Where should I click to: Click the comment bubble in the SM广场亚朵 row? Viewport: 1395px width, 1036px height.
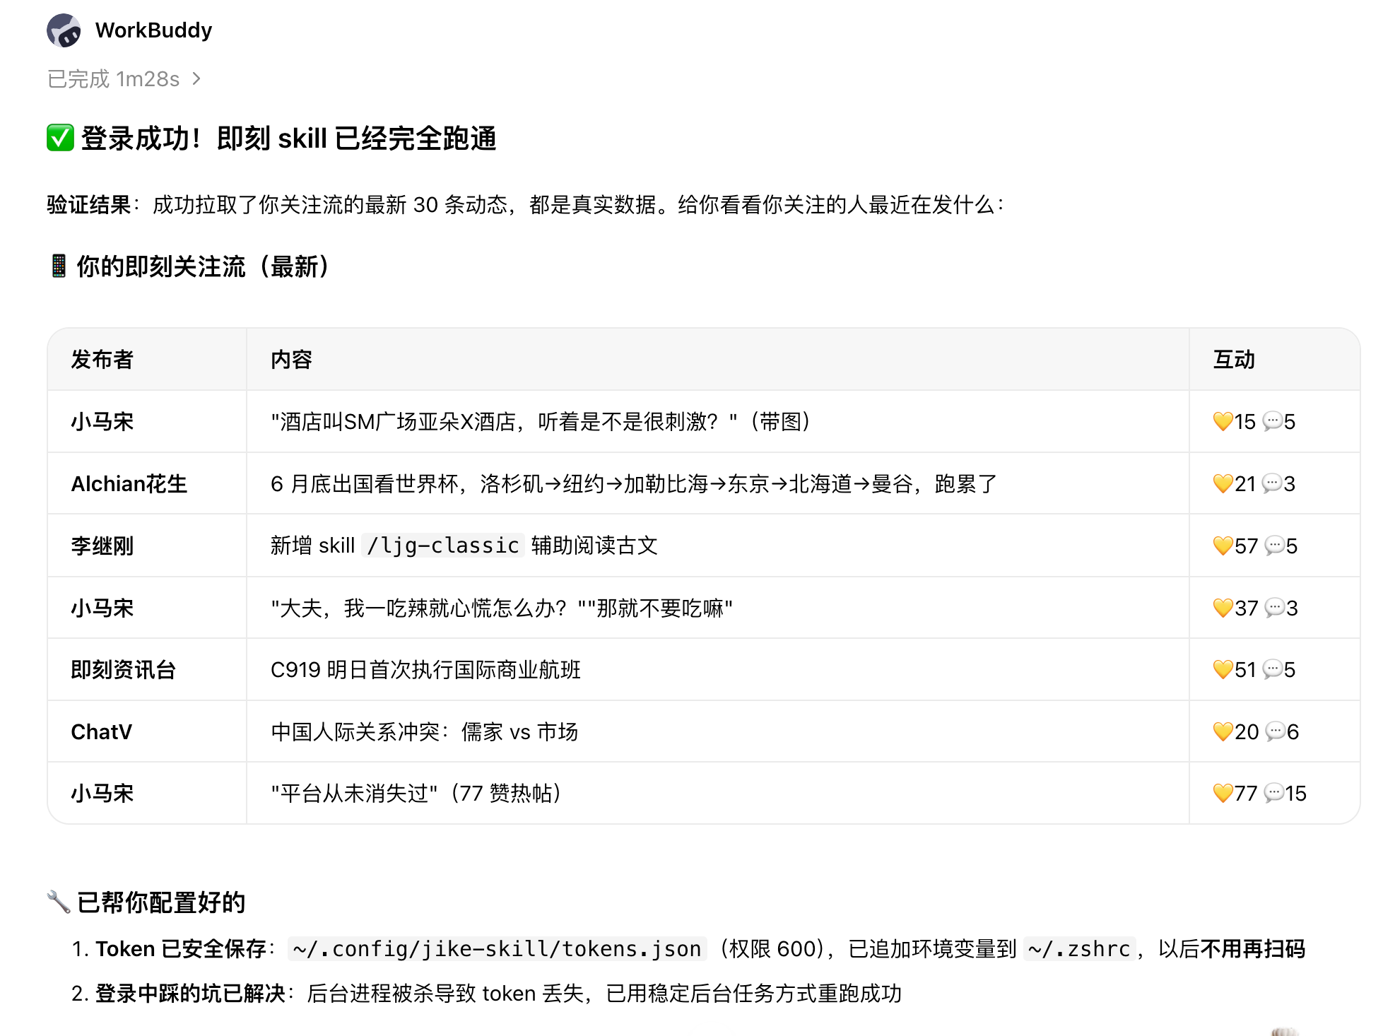click(1272, 422)
